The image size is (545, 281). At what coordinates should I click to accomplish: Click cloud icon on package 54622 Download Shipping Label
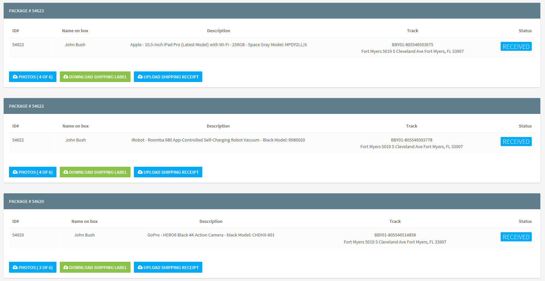click(66, 172)
